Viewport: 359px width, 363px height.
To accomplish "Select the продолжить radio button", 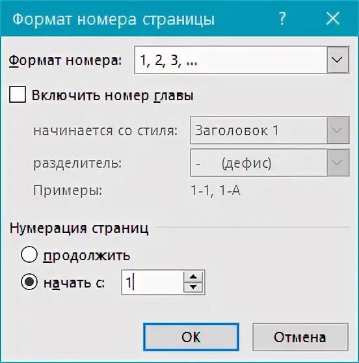I will (x=29, y=254).
